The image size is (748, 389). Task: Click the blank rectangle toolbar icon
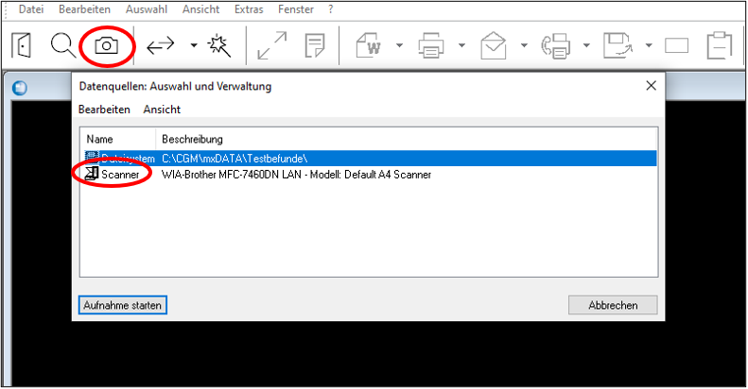(676, 45)
